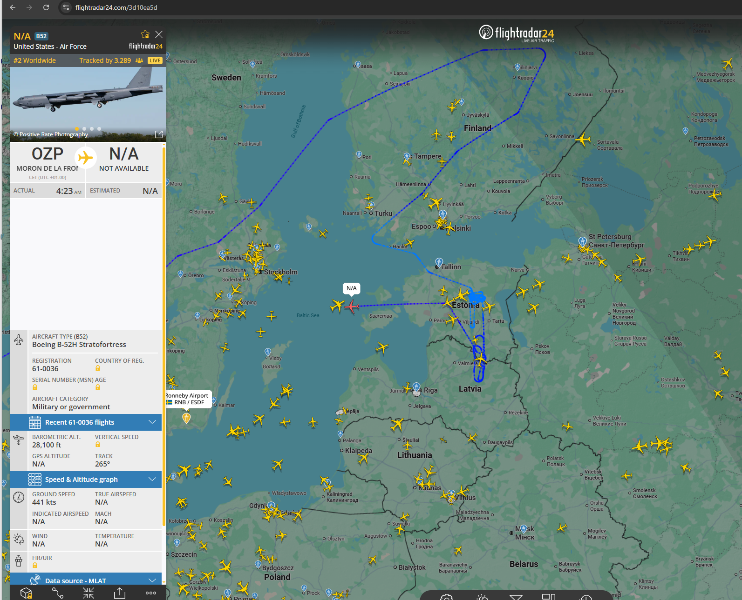Click the OZP origin airport code
Screen dimensions: 742x600
(48, 154)
